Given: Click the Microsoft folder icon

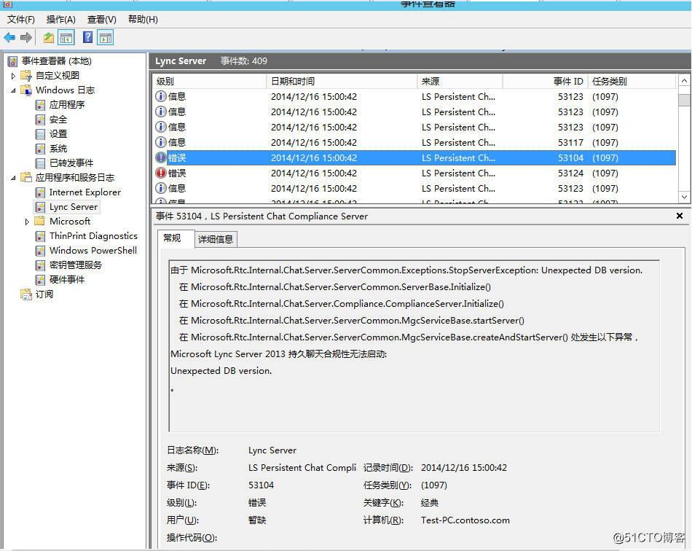Looking at the screenshot, I should point(40,221).
